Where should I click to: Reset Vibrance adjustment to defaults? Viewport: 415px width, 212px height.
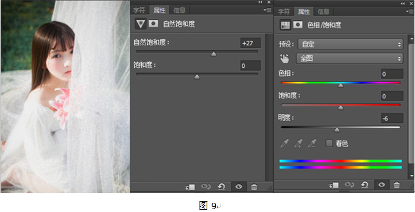point(221,187)
